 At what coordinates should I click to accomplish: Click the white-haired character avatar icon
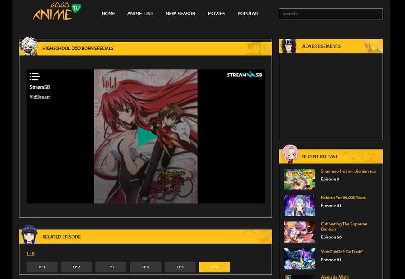[29, 46]
